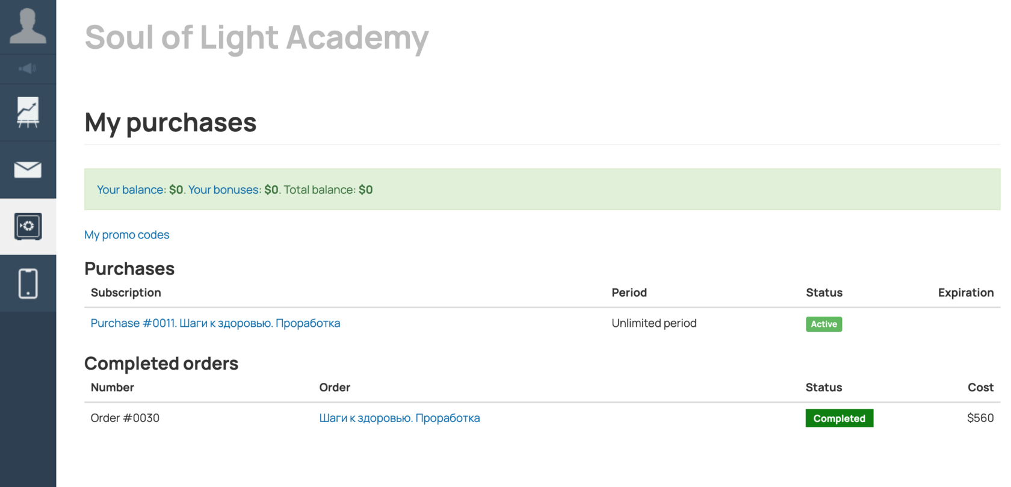This screenshot has height=487, width=1011.
Task: Click the mobile phone icon in sidebar
Action: [x=28, y=284]
